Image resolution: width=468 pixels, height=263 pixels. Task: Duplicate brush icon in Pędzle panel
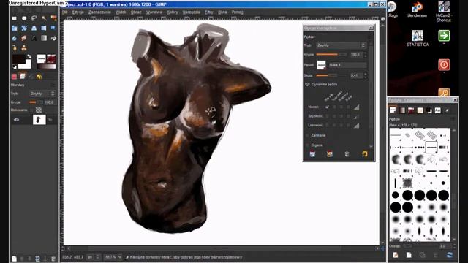click(x=422, y=255)
